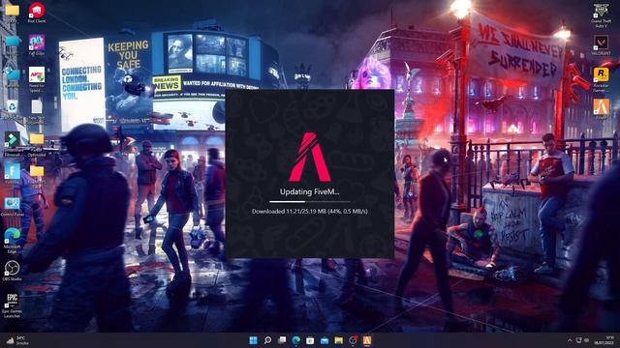Launch OBS Studio from the desktop
Image resolution: width=620 pixels, height=348 pixels.
coord(12,271)
